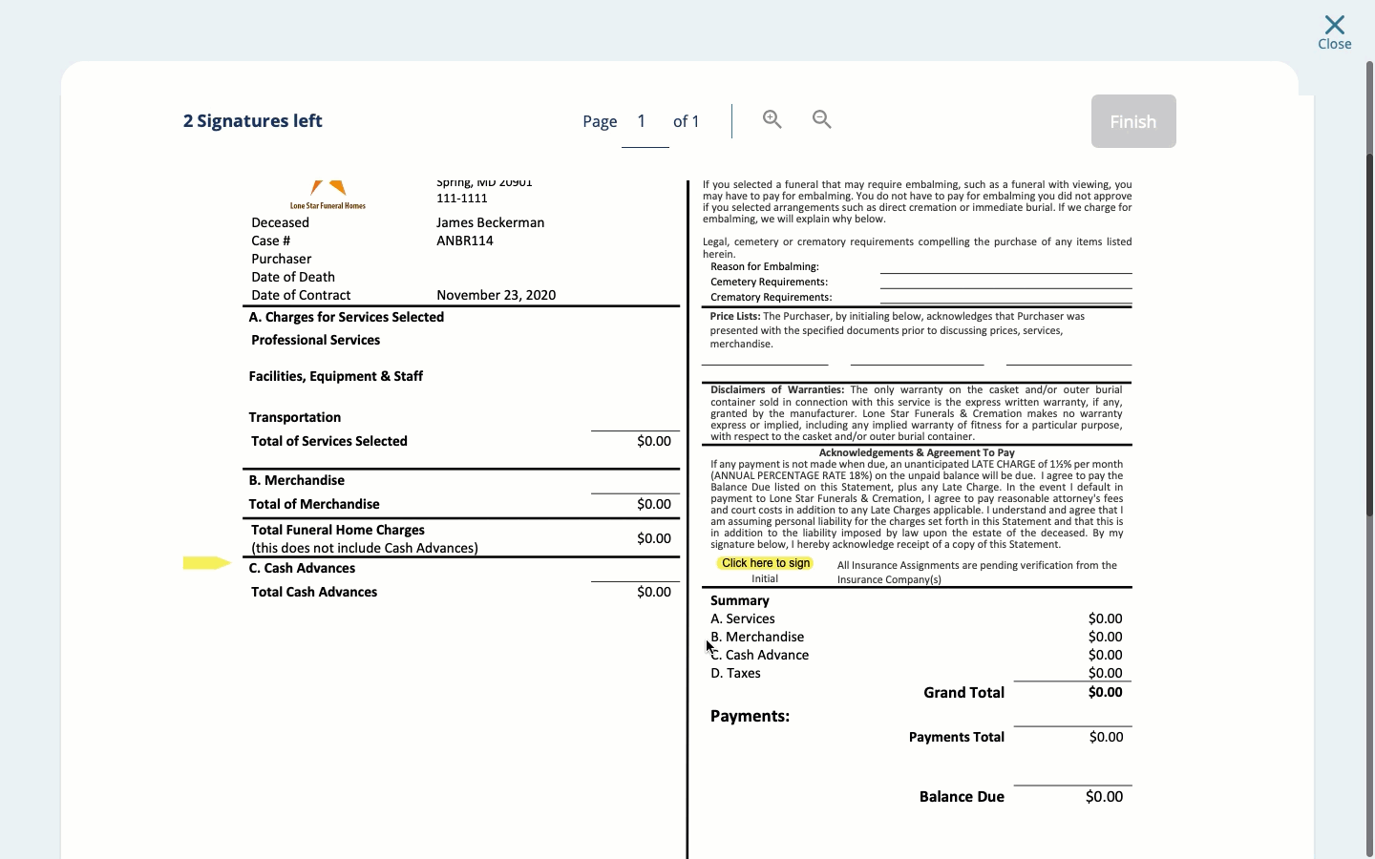Image resolution: width=1375 pixels, height=859 pixels.
Task: Click the Lone Star Funeral Homes logo
Action: click(x=328, y=195)
